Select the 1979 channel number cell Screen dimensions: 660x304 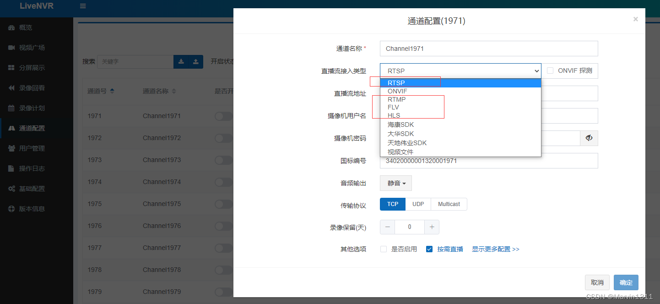(95, 292)
